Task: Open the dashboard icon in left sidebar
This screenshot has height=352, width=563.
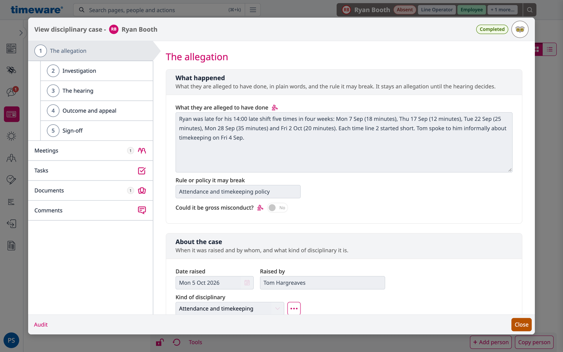Action: 11,48
